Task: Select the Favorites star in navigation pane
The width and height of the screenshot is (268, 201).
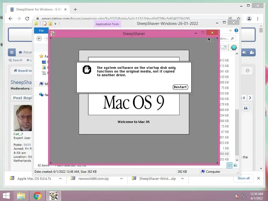Action: tap(41, 56)
